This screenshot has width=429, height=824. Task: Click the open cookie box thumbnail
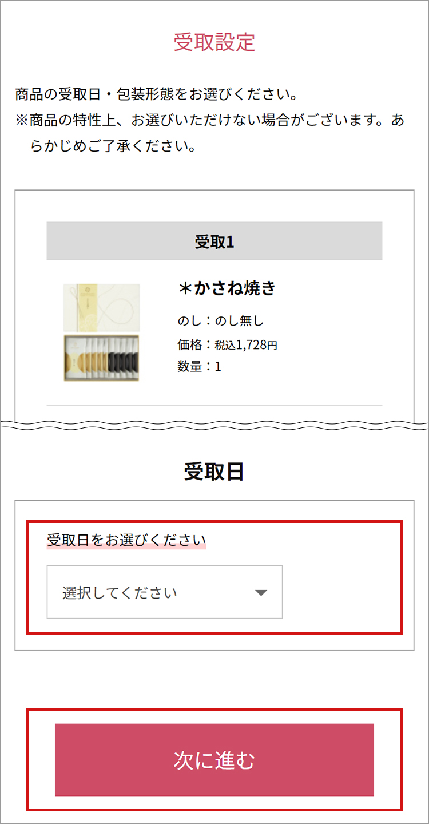click(x=101, y=358)
